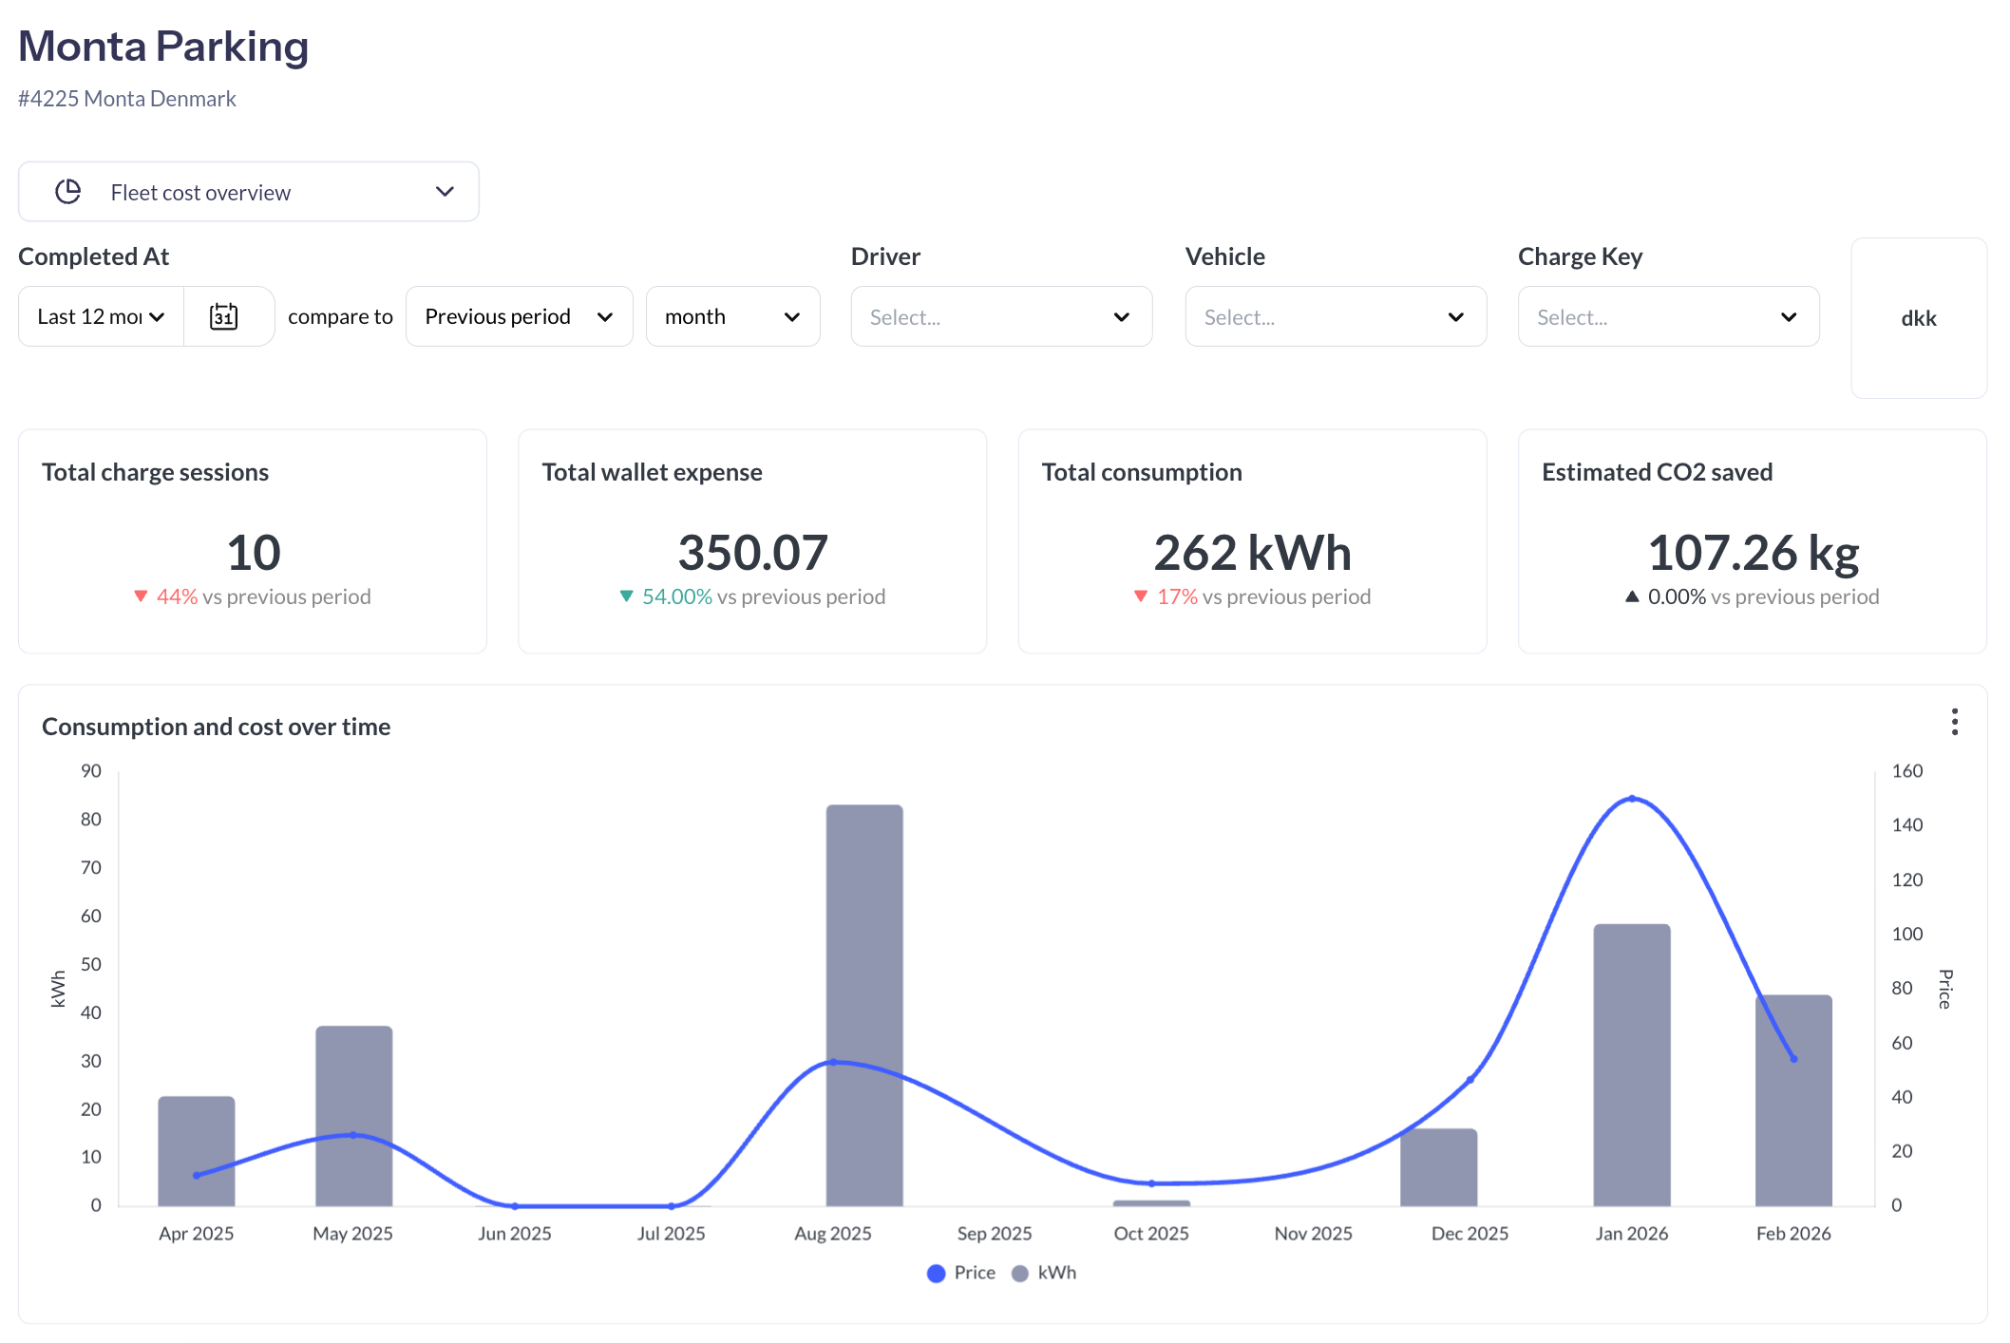Click the 44% vs previous period text

tap(253, 596)
